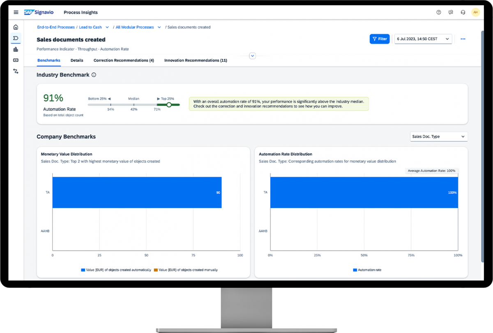Select the Processes icon in the sidebar
This screenshot has width=493, height=333.
click(16, 38)
